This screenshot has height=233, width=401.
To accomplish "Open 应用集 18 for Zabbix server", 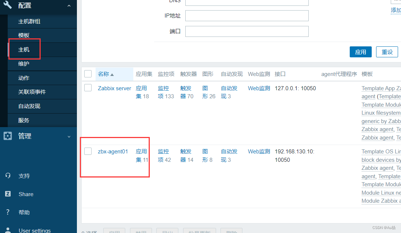I will click(x=142, y=92).
